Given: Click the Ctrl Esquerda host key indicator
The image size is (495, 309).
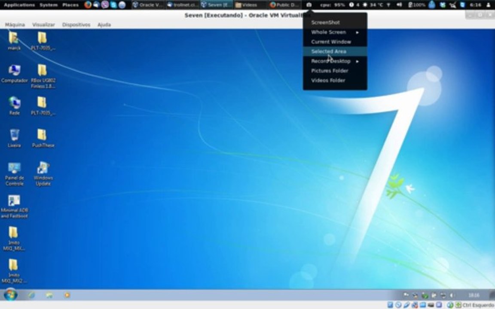Looking at the screenshot, I should click(478, 305).
